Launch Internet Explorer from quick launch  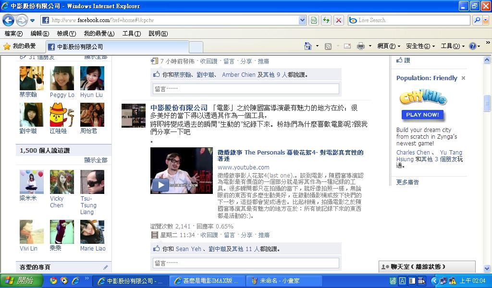[75, 280]
